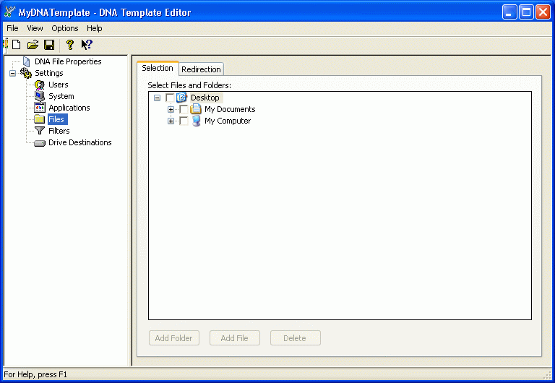The height and width of the screenshot is (383, 555).
Task: Close the DNA Template Editor window
Action: coord(543,12)
